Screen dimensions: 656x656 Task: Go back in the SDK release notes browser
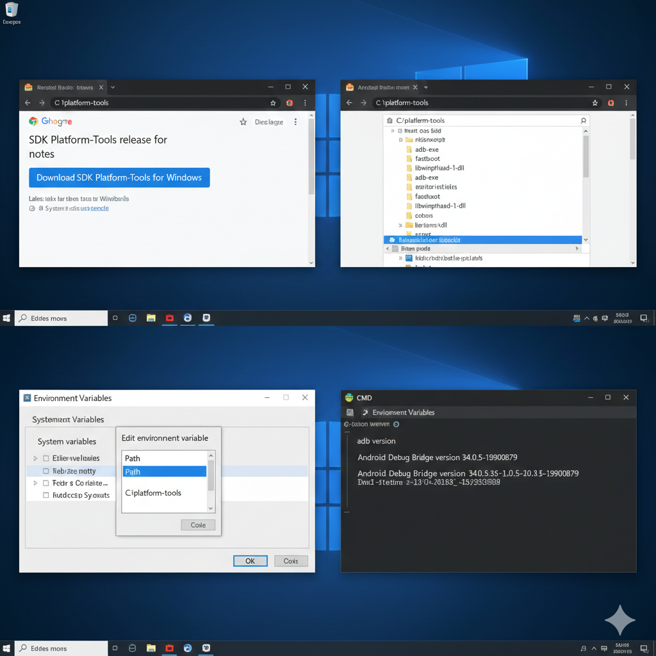coord(28,102)
